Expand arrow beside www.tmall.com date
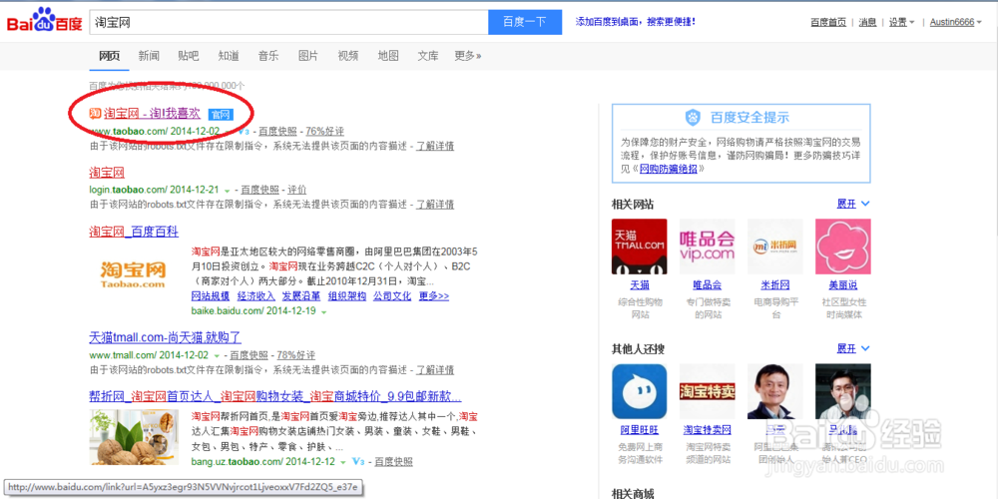The height and width of the screenshot is (499, 998). tap(217, 355)
